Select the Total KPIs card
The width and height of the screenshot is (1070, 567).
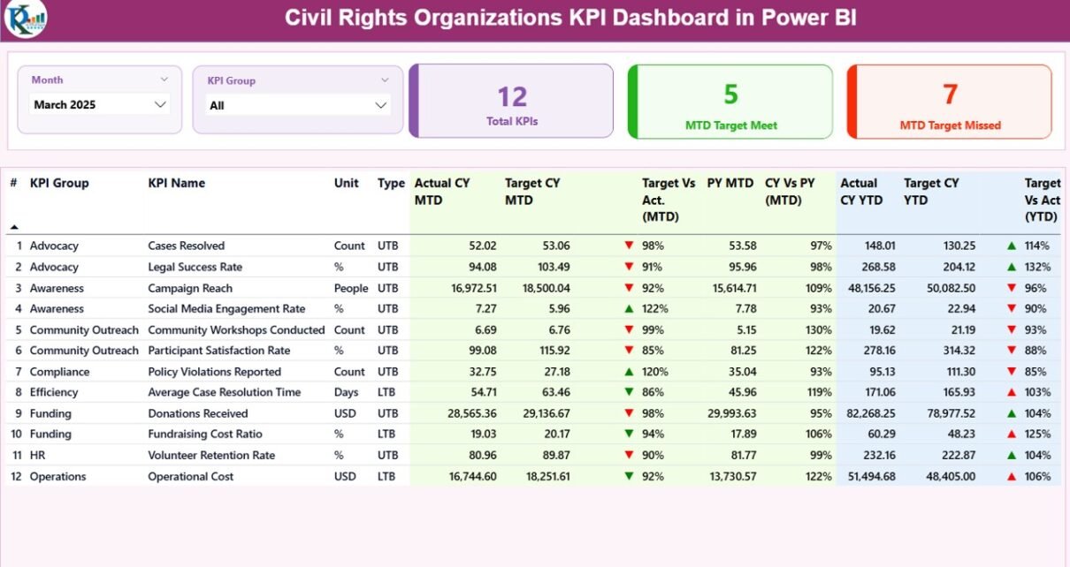(512, 102)
